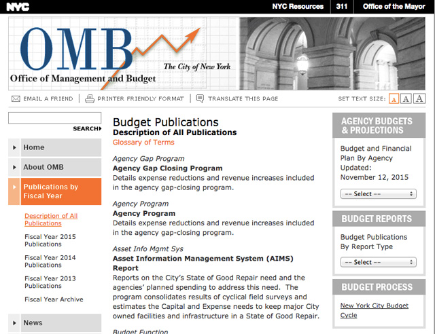This screenshot has height=334, width=435.
Task: Click the printer icon for Printer Friendly Format
Action: [90, 98]
